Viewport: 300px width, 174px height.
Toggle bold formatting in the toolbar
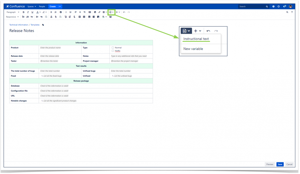tap(23, 12)
